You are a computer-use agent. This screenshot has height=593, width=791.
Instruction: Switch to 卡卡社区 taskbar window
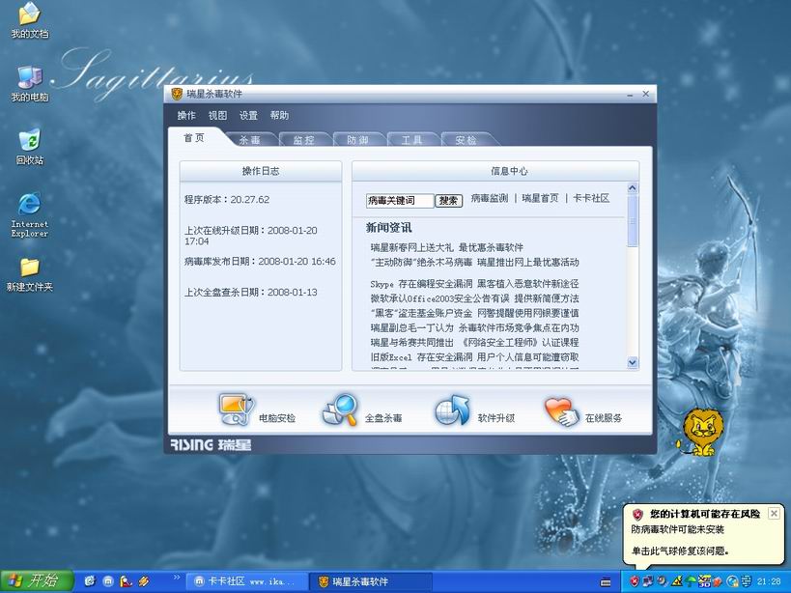[247, 582]
